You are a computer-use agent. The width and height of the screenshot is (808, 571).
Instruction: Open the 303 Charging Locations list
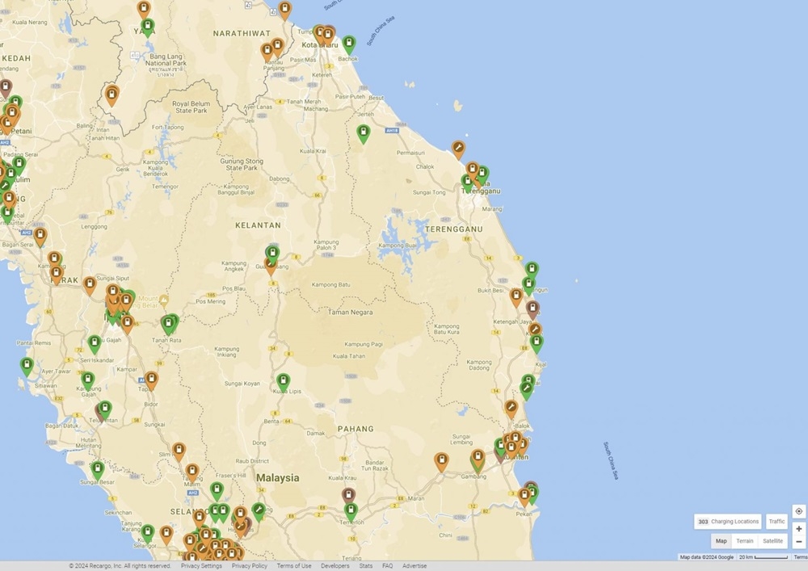tap(728, 522)
